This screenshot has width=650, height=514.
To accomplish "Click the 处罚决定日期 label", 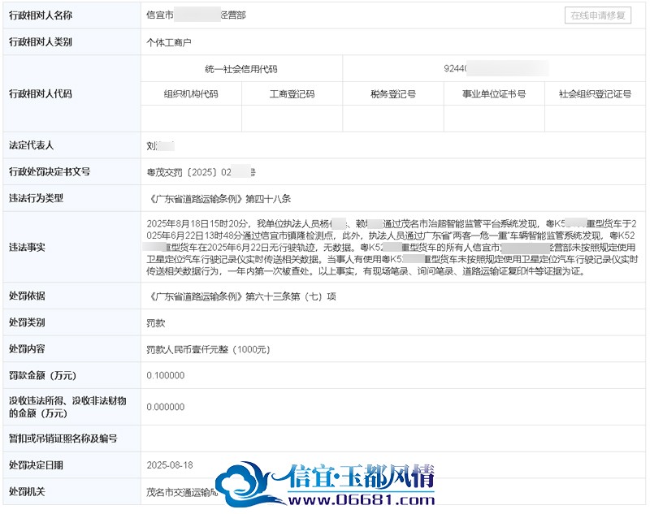I will (x=36, y=465).
